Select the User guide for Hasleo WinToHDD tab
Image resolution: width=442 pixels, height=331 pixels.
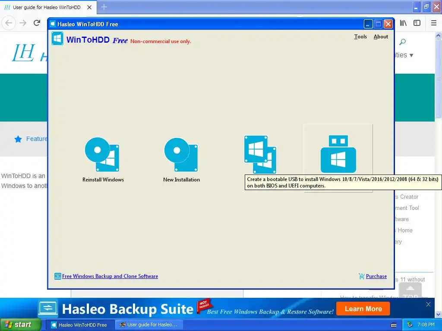tap(48, 7)
